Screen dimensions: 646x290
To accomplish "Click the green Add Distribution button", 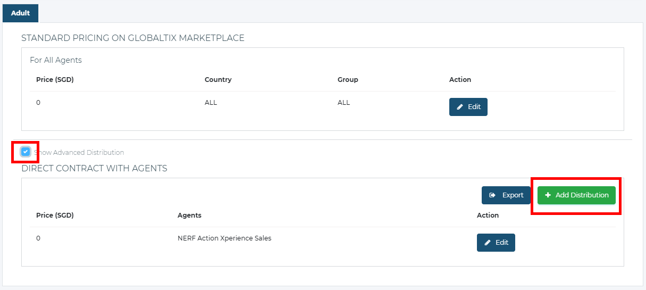I will pos(576,195).
